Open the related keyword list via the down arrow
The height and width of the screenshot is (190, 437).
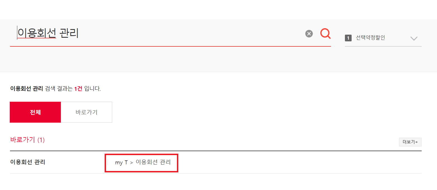[x=414, y=38]
